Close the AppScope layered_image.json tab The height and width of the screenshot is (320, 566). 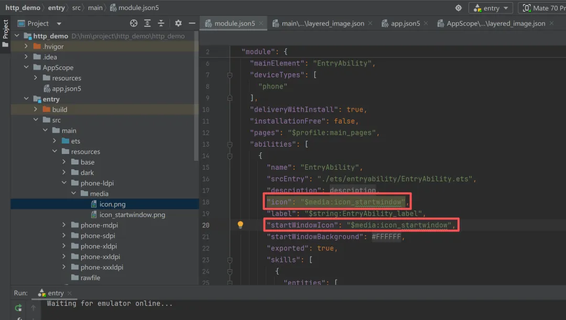click(x=551, y=24)
